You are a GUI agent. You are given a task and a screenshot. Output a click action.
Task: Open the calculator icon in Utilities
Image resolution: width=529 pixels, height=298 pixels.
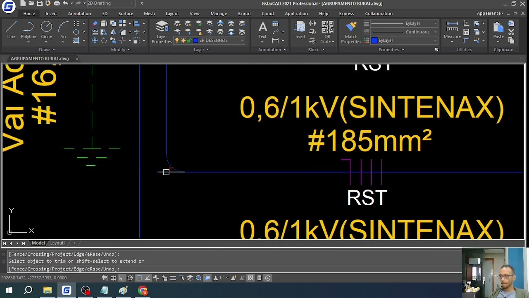click(466, 32)
